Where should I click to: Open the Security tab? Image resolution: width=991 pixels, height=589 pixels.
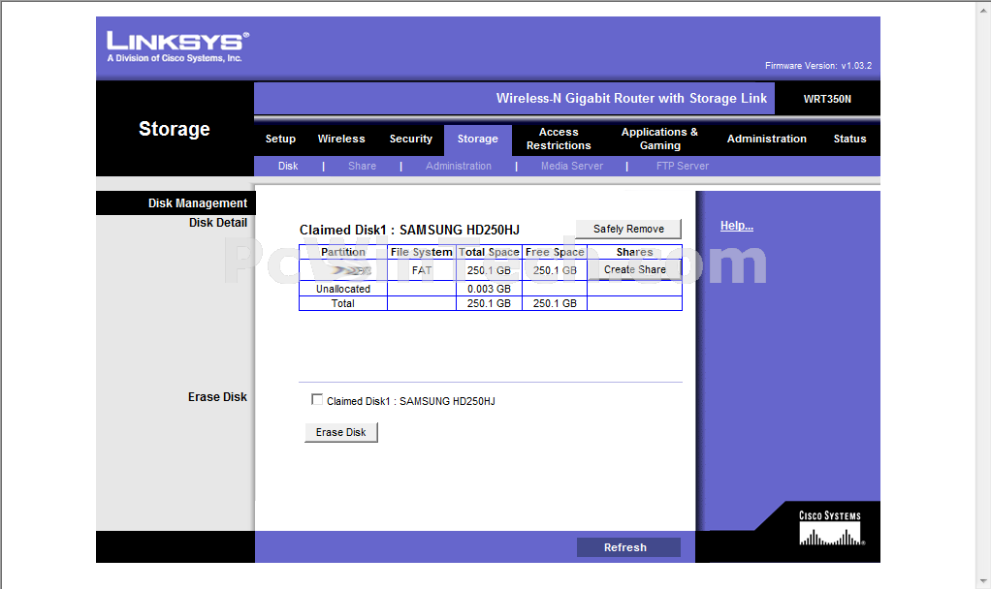click(411, 139)
